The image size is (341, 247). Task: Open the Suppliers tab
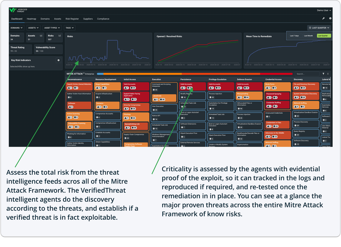(88, 19)
